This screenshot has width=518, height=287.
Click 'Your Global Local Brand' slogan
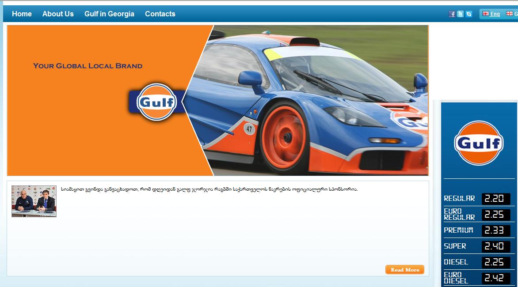click(88, 66)
